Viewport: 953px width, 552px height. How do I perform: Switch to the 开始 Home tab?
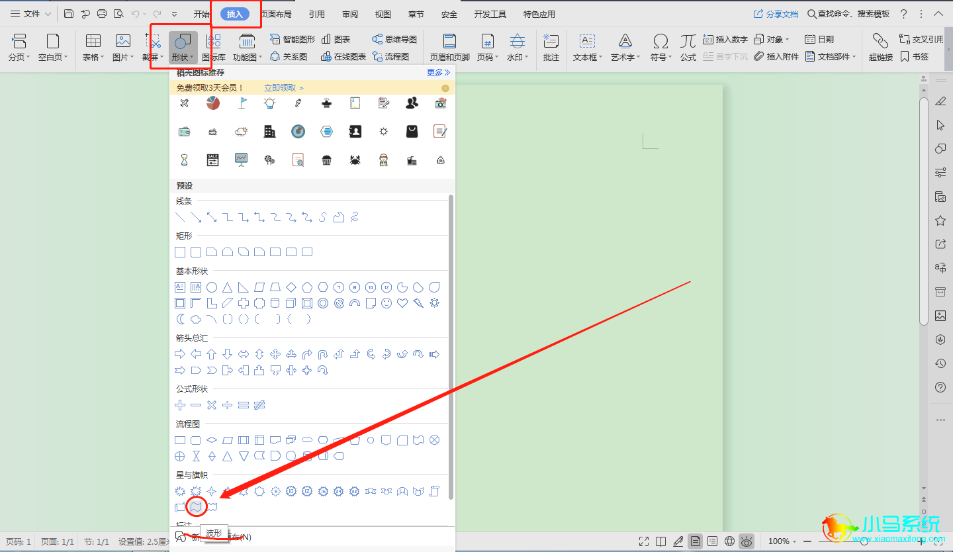click(x=202, y=14)
